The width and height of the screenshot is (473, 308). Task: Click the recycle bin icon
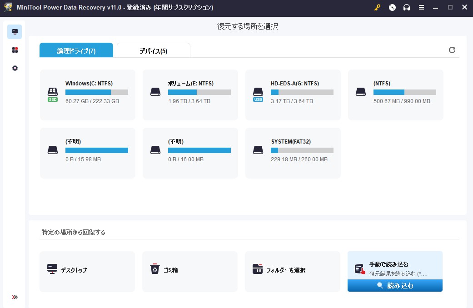tap(155, 268)
